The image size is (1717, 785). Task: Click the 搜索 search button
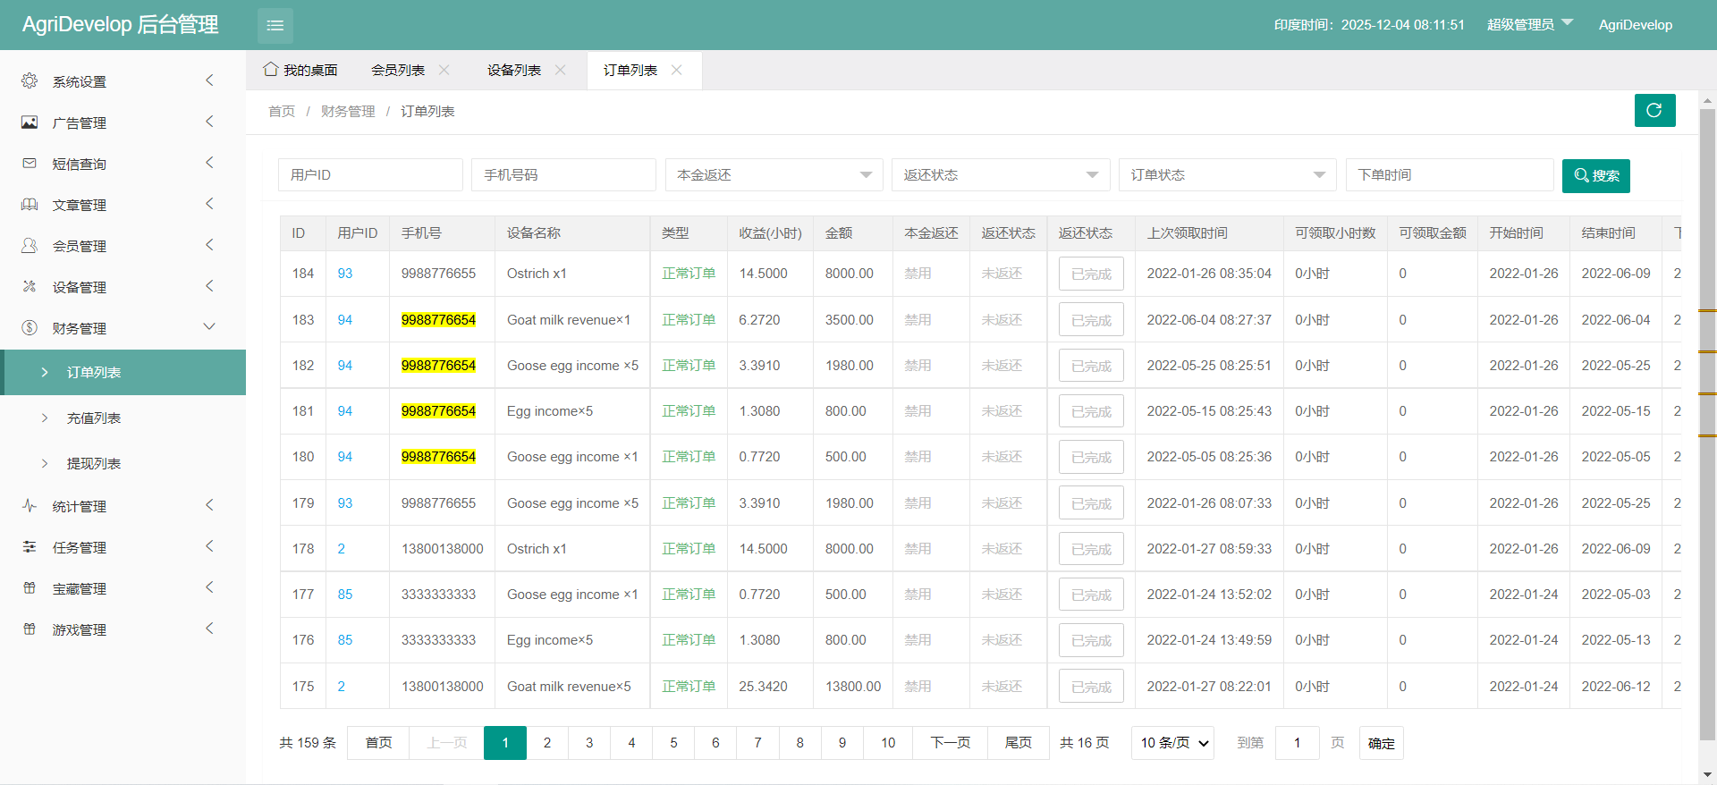(1595, 176)
